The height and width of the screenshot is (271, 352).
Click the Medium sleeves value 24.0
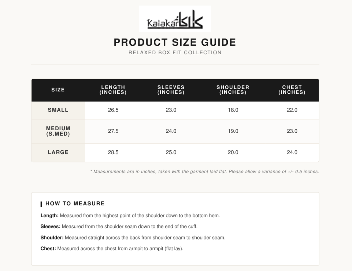[171, 131]
